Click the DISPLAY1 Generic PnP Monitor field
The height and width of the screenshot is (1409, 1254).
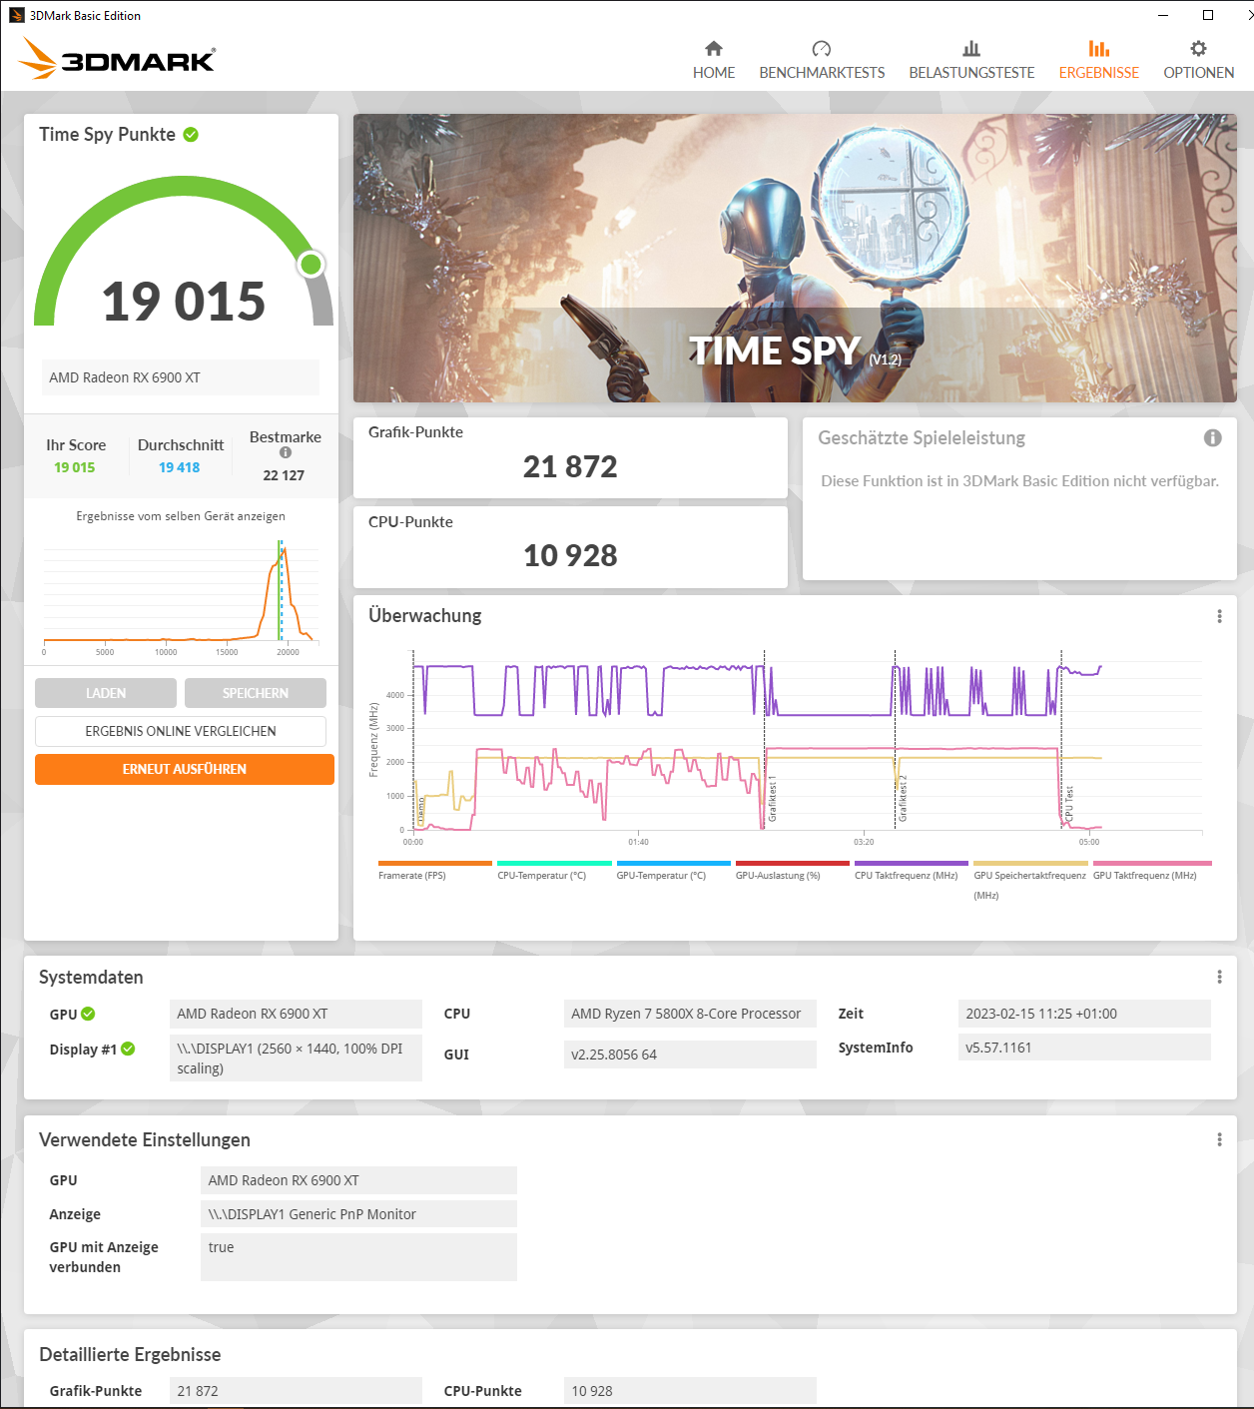358,1214
